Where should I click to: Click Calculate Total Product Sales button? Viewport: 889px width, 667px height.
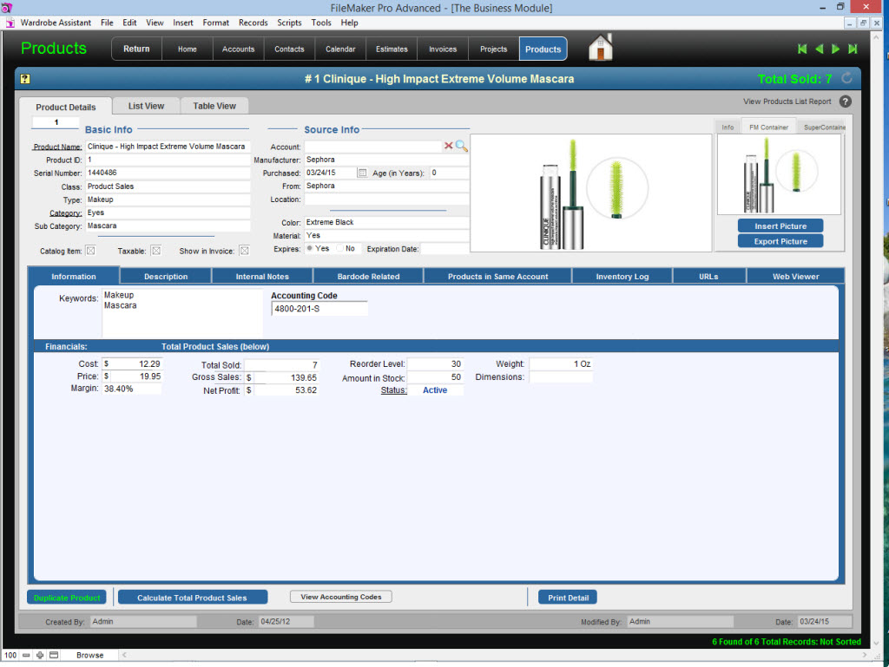pos(192,598)
